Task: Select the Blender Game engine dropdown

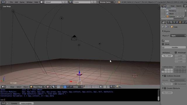Action: pos(107,2)
